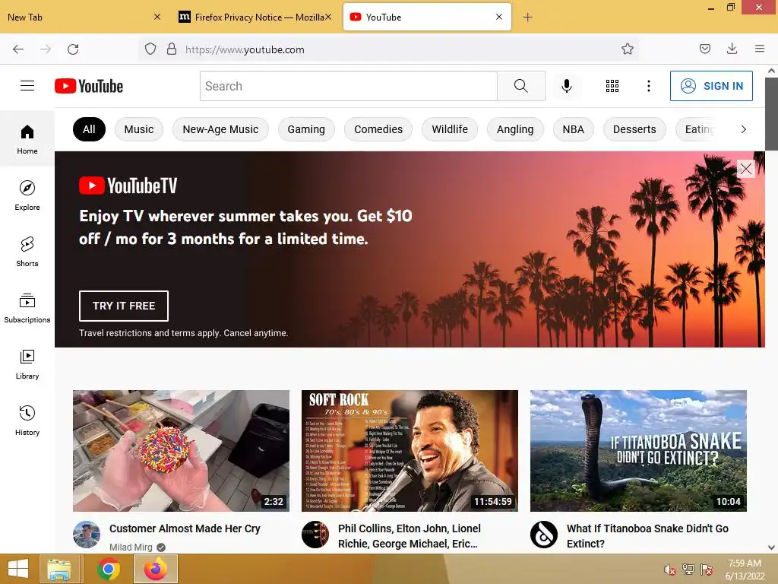Select the All filter chip
778x584 pixels.
[90, 129]
